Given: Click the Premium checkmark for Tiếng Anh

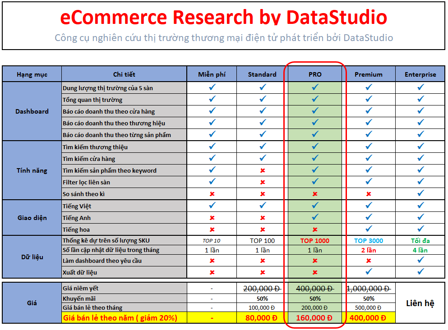Looking at the screenshot, I should (369, 217).
